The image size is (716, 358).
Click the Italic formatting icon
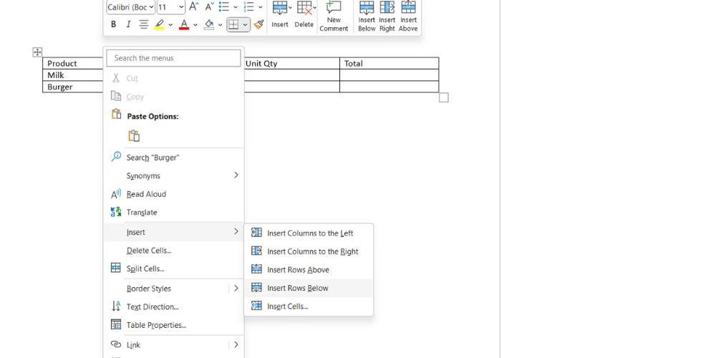[128, 24]
